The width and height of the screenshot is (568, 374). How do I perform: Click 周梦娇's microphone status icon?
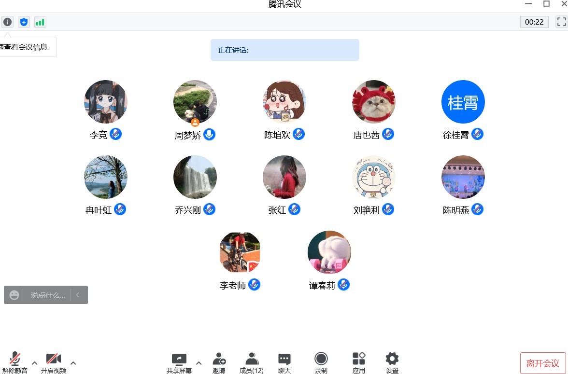point(210,134)
